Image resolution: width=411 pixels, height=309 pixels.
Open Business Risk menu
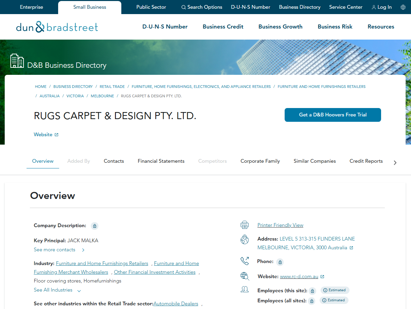[335, 27]
